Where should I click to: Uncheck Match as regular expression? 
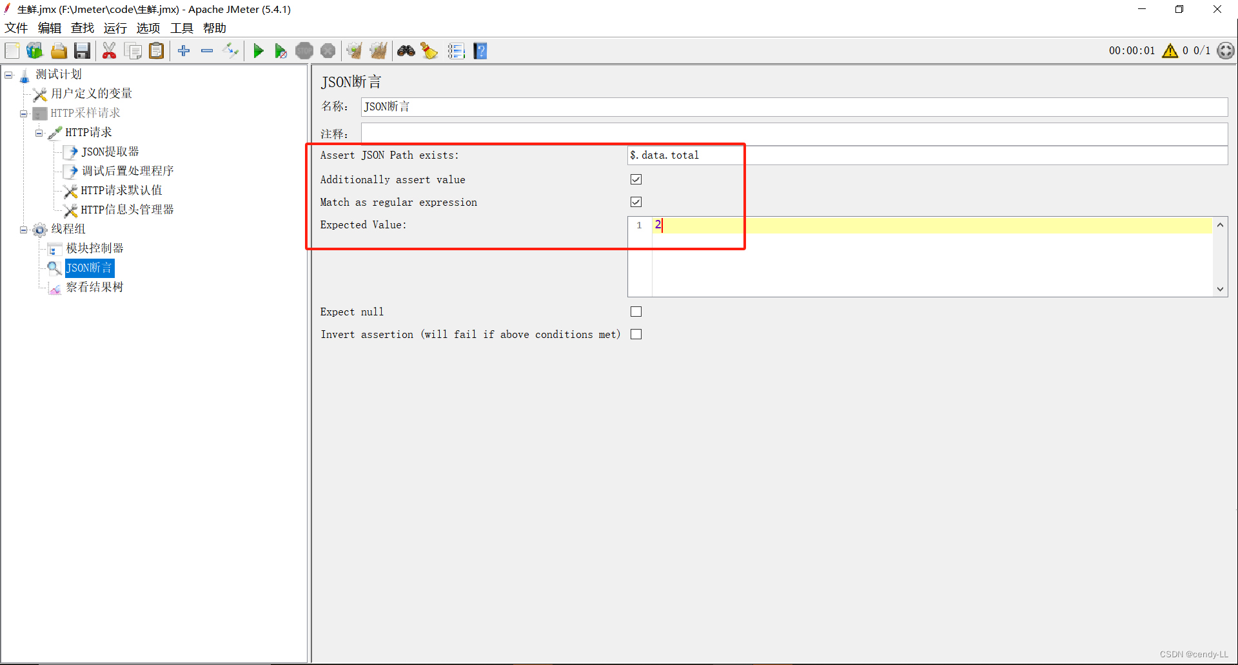click(x=636, y=202)
